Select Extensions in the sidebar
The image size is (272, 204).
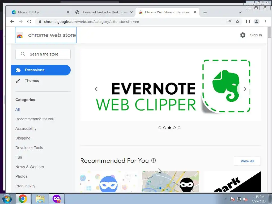point(41,70)
